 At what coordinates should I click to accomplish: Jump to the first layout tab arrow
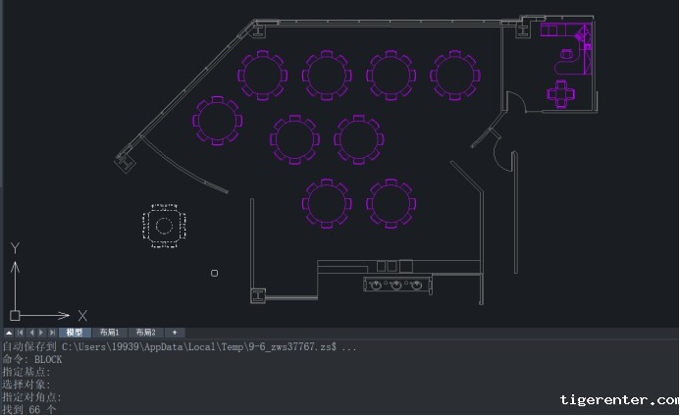click(x=20, y=333)
